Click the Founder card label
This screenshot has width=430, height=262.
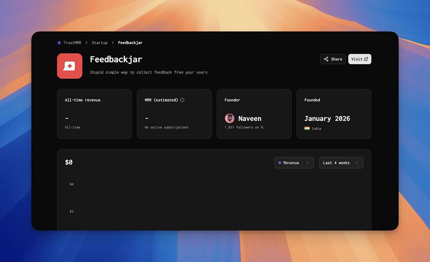point(232,100)
